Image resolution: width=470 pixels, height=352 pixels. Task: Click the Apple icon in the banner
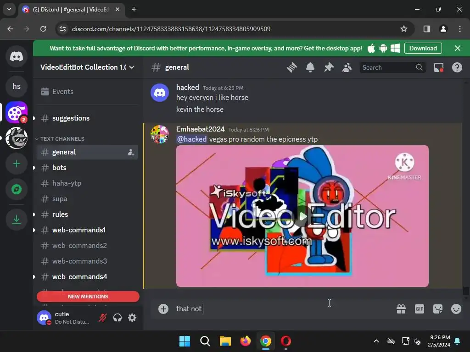pos(371,49)
